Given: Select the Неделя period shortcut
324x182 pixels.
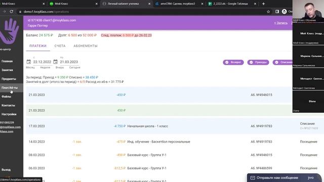Looking at the screenshot, I should (x=45, y=67).
